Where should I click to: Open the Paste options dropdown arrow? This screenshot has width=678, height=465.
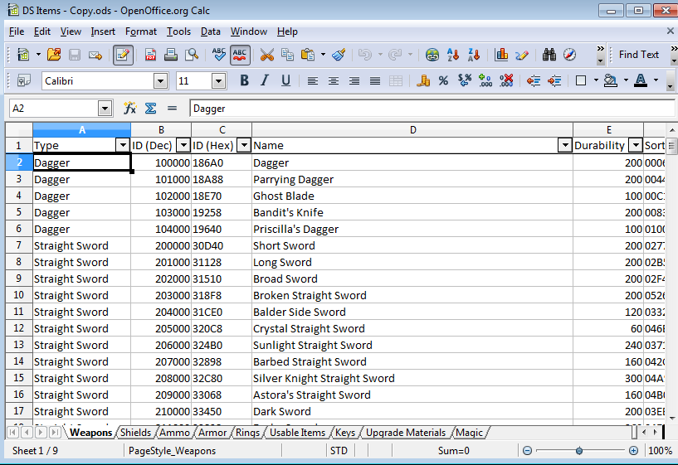(323, 55)
